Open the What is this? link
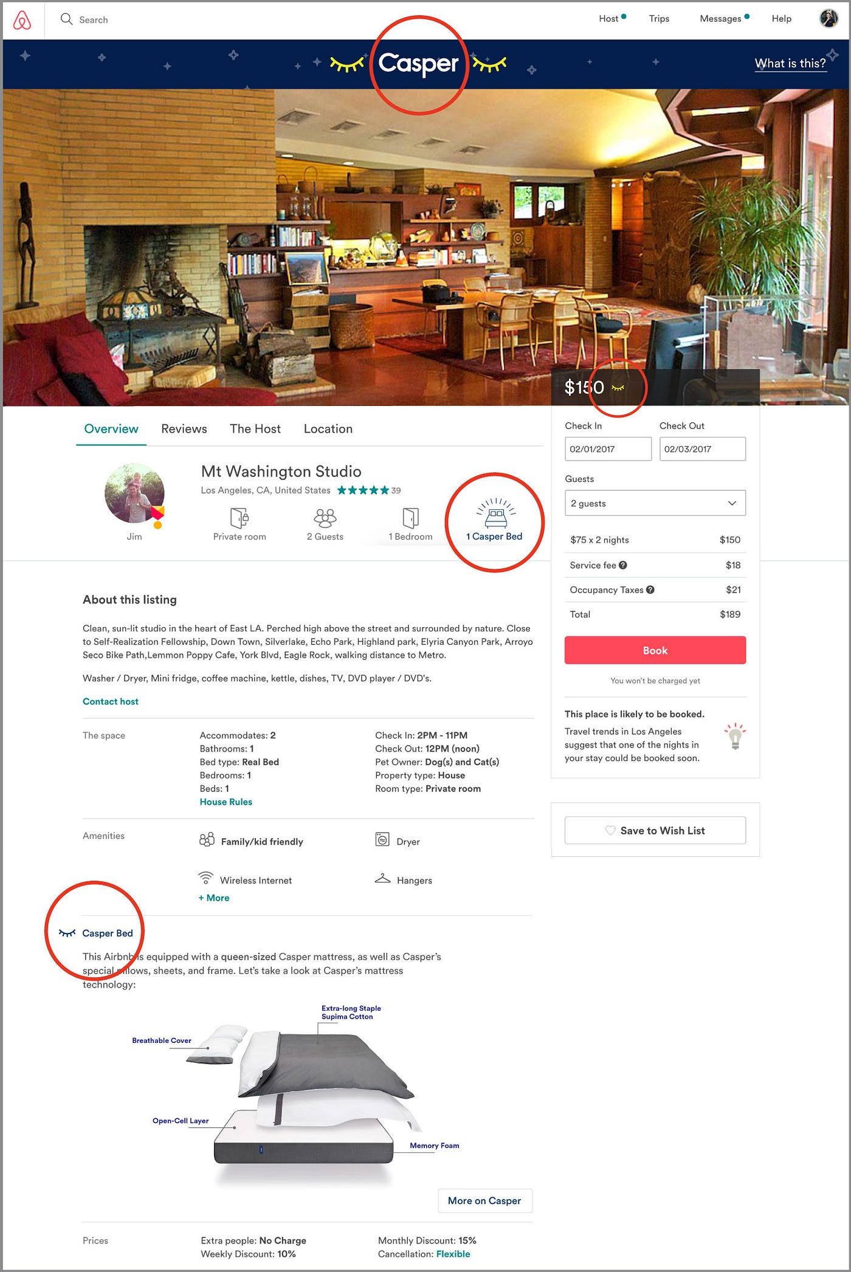 [790, 63]
